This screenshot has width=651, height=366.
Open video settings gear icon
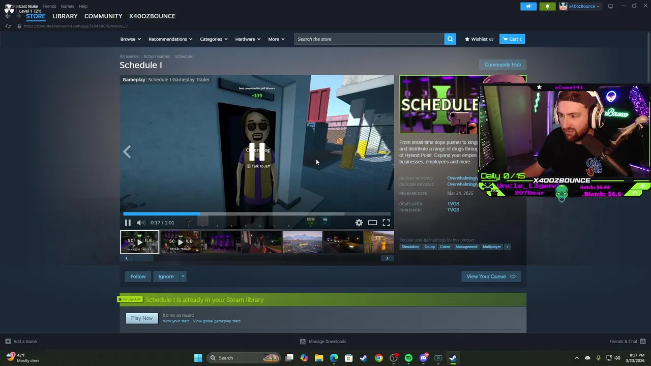pos(359,223)
